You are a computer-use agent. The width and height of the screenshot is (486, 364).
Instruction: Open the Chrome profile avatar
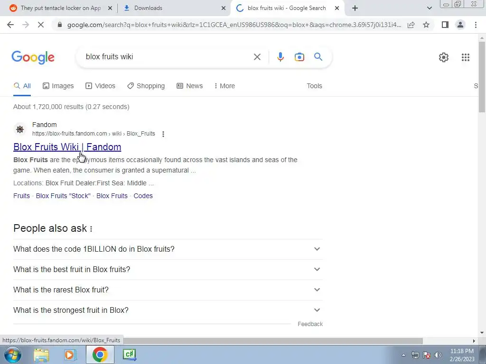click(460, 25)
